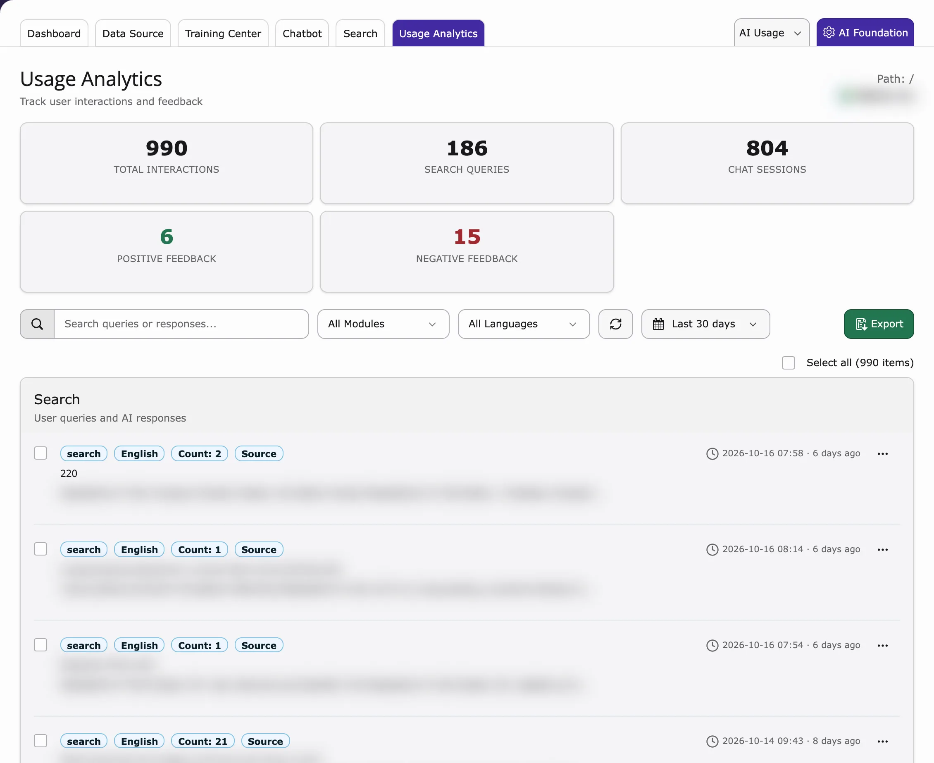
Task: Open the All Languages dropdown
Action: coord(524,324)
